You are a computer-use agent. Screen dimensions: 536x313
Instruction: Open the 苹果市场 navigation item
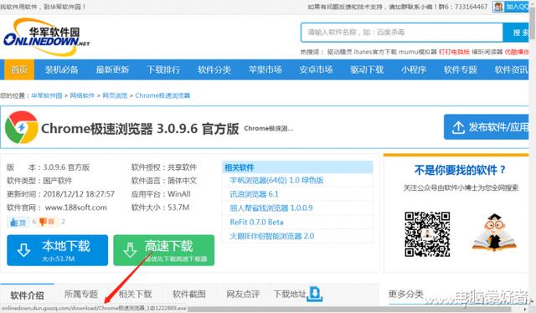point(265,69)
